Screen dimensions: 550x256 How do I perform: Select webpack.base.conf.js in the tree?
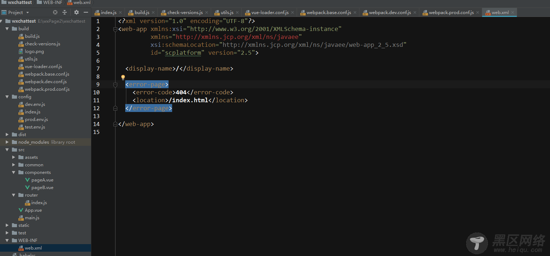47,74
